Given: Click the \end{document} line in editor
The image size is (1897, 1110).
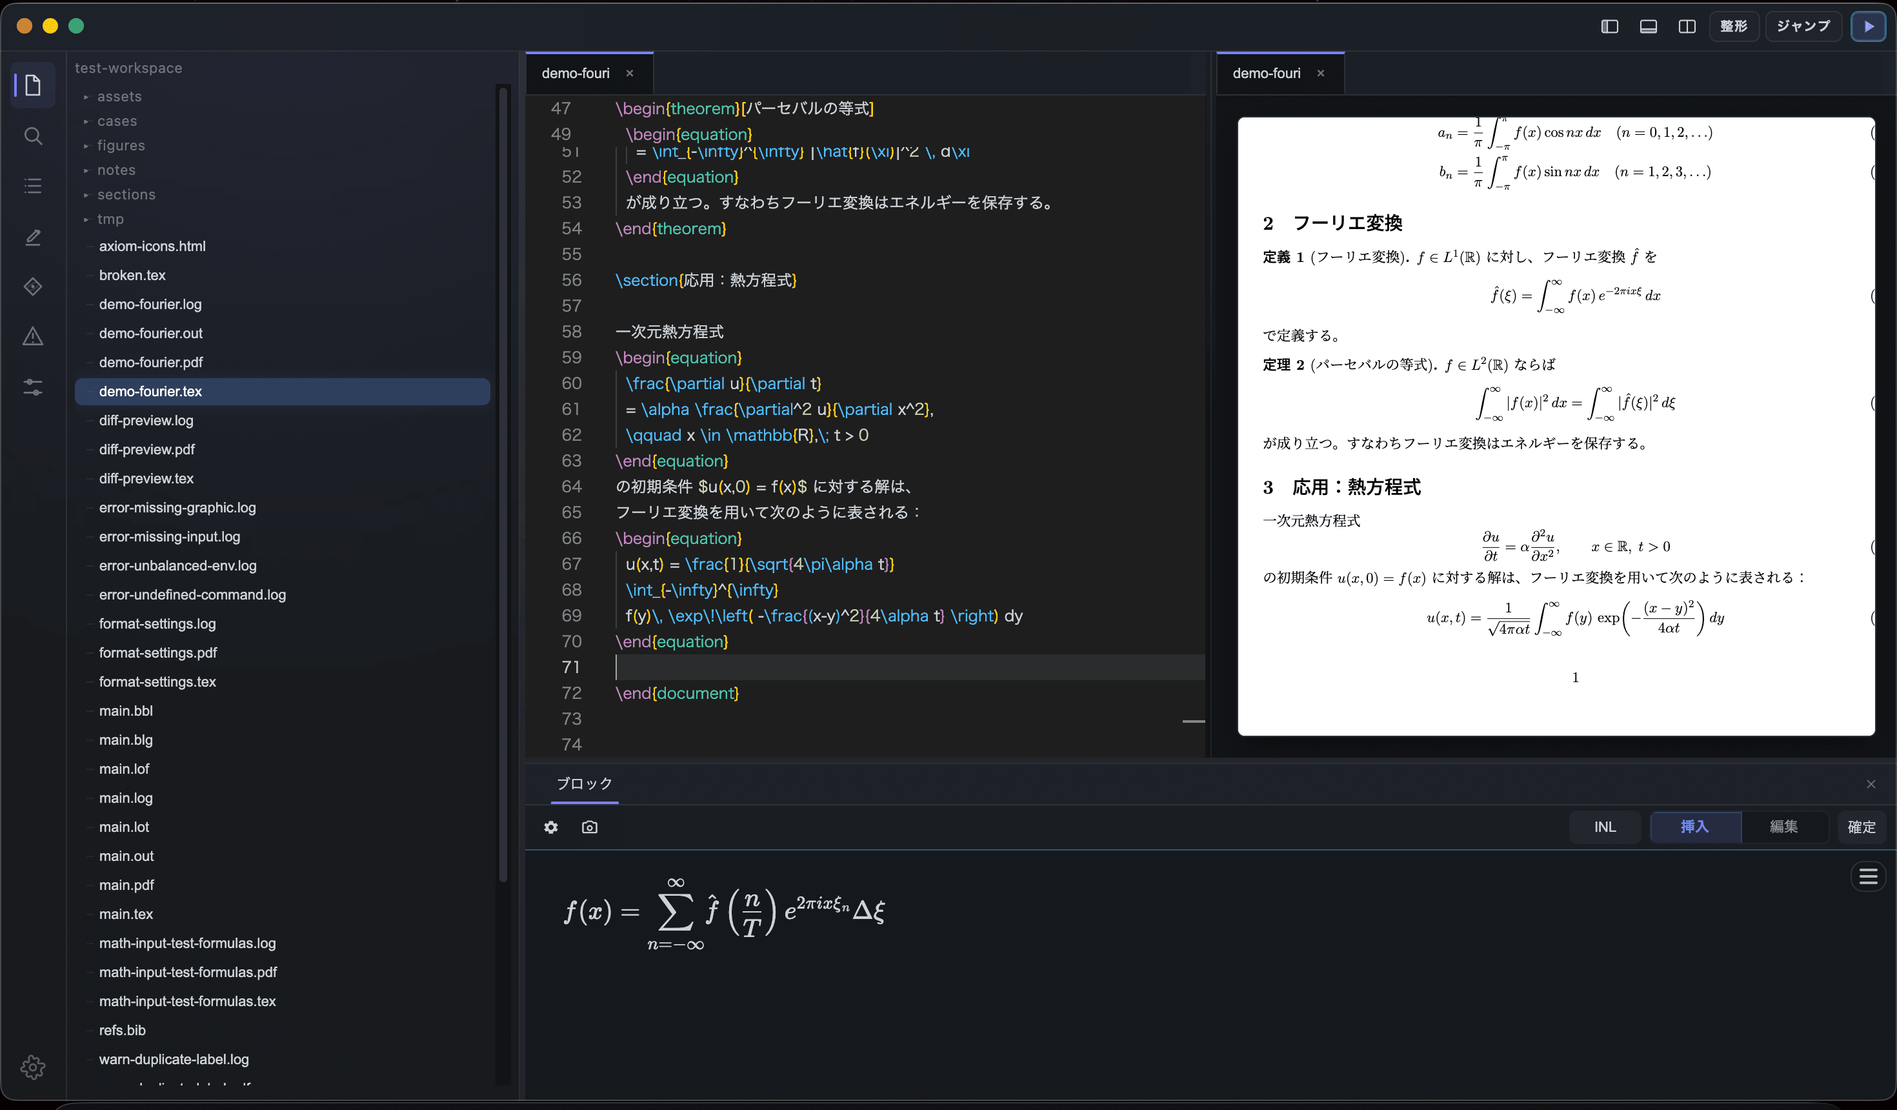Looking at the screenshot, I should tap(677, 693).
